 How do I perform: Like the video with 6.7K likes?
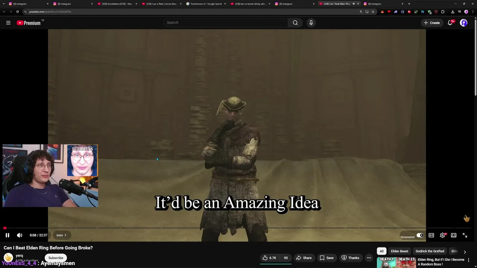click(269, 258)
